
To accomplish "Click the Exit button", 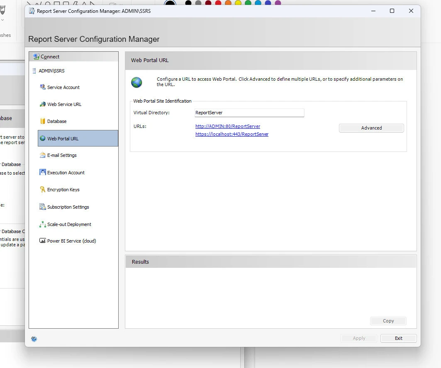I will click(398, 339).
